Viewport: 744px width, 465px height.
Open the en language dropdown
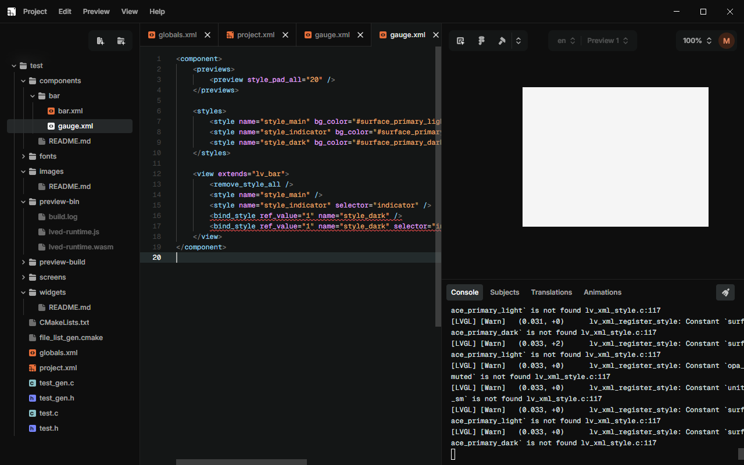click(x=566, y=41)
